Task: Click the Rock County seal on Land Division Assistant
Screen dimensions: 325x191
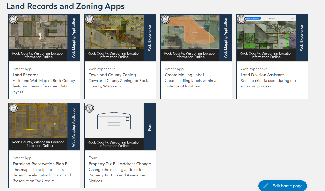Action: [x=241, y=19]
